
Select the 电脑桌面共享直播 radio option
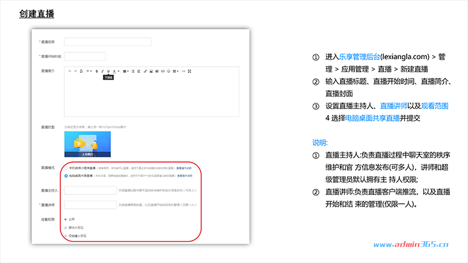click(x=66, y=176)
